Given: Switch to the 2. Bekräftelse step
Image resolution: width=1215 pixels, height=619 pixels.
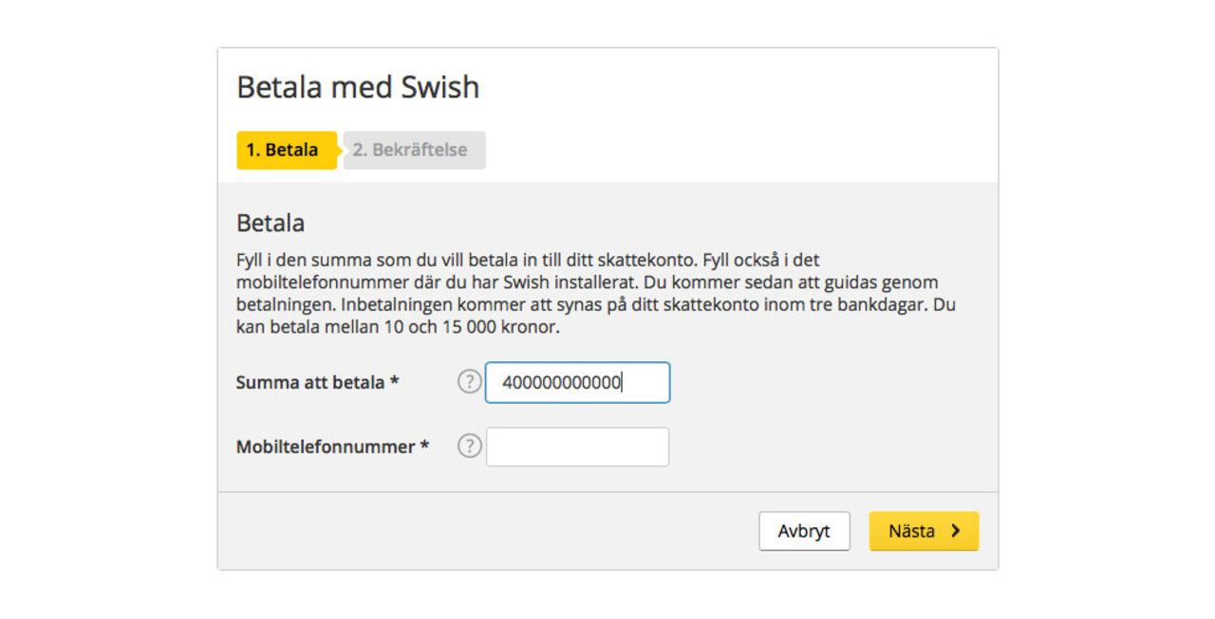Looking at the screenshot, I should click(414, 150).
